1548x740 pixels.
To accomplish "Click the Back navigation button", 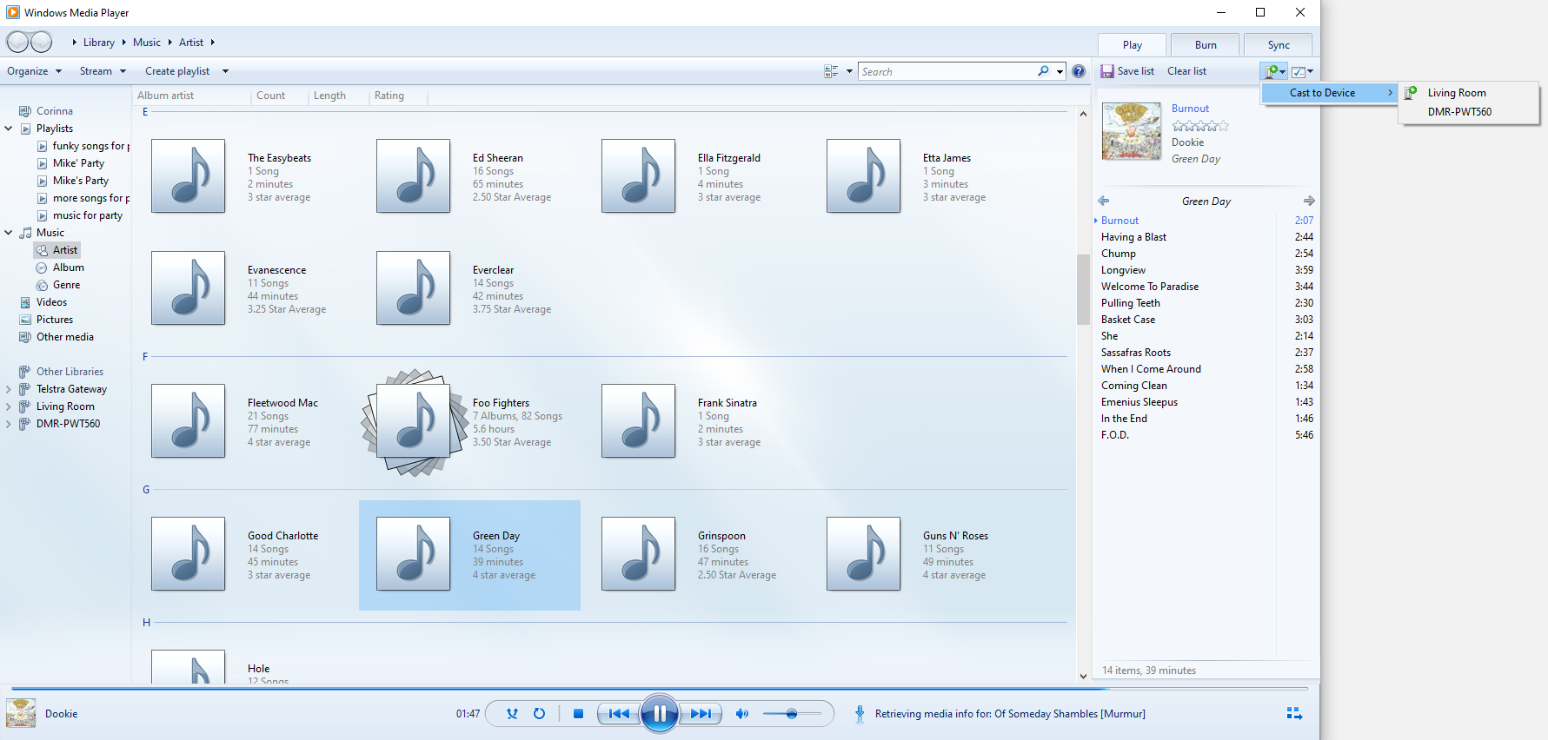I will (x=17, y=42).
